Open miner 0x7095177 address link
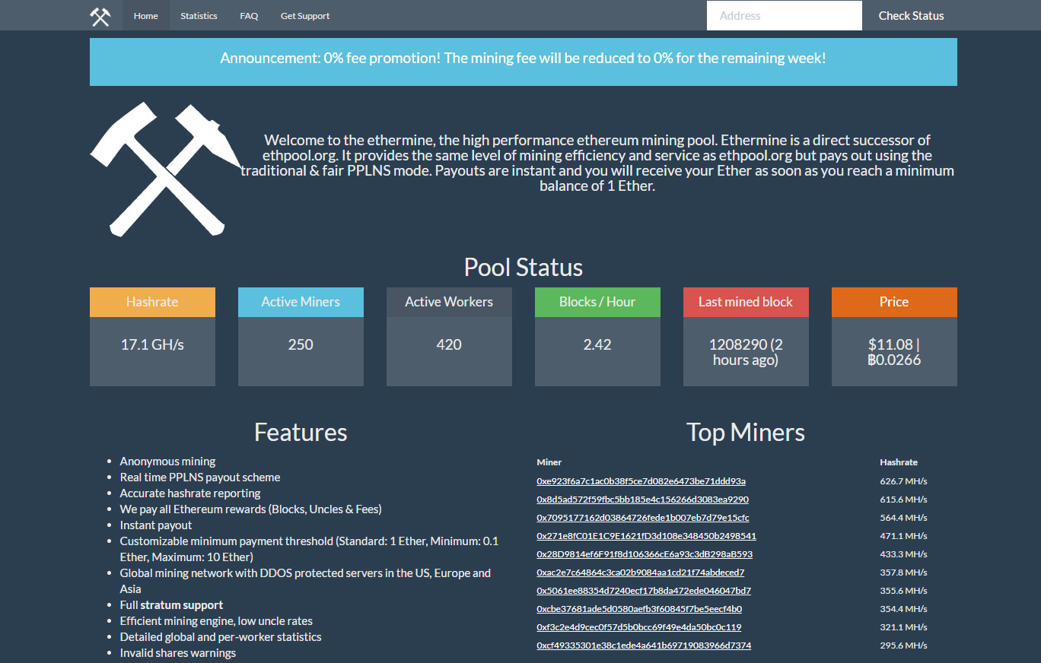 click(x=642, y=518)
